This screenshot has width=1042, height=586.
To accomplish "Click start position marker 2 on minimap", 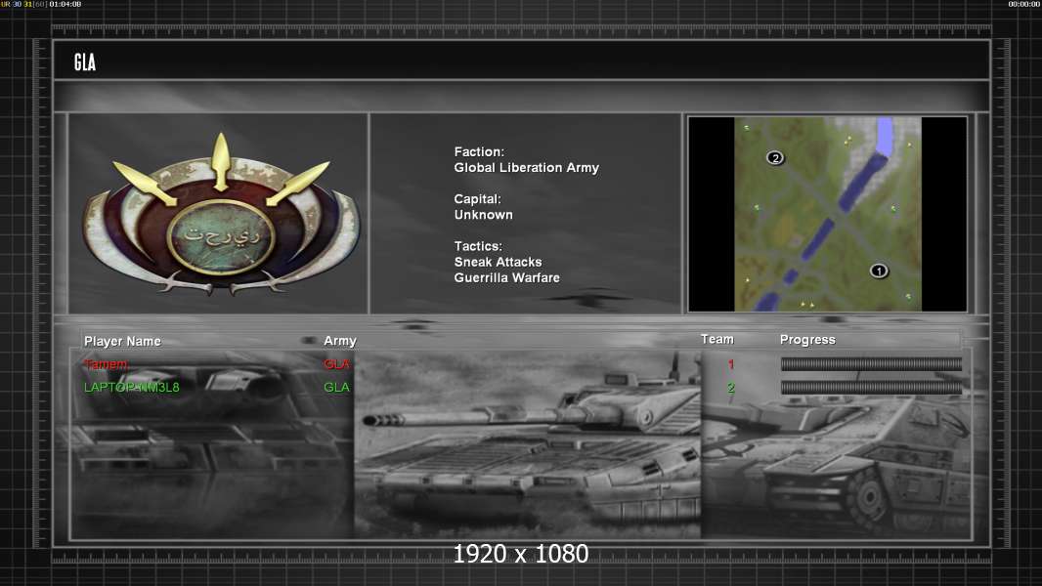I will [775, 157].
